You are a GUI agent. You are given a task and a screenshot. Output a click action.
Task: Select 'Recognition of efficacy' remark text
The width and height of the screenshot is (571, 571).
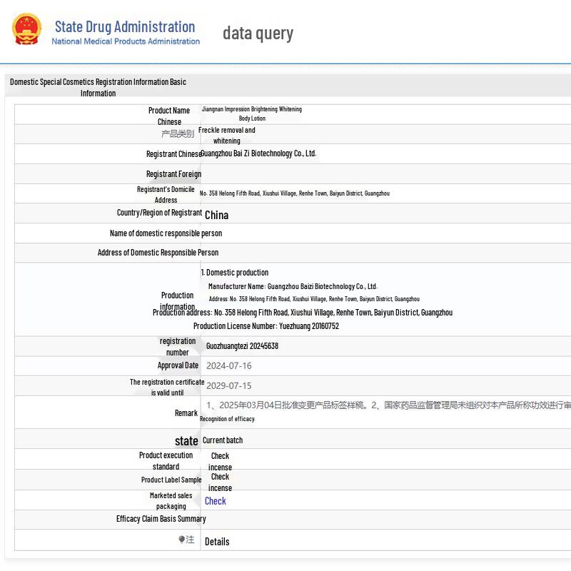pos(227,419)
